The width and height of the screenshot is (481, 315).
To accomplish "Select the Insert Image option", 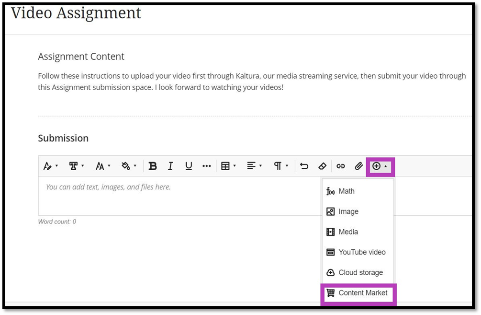I will (x=348, y=211).
